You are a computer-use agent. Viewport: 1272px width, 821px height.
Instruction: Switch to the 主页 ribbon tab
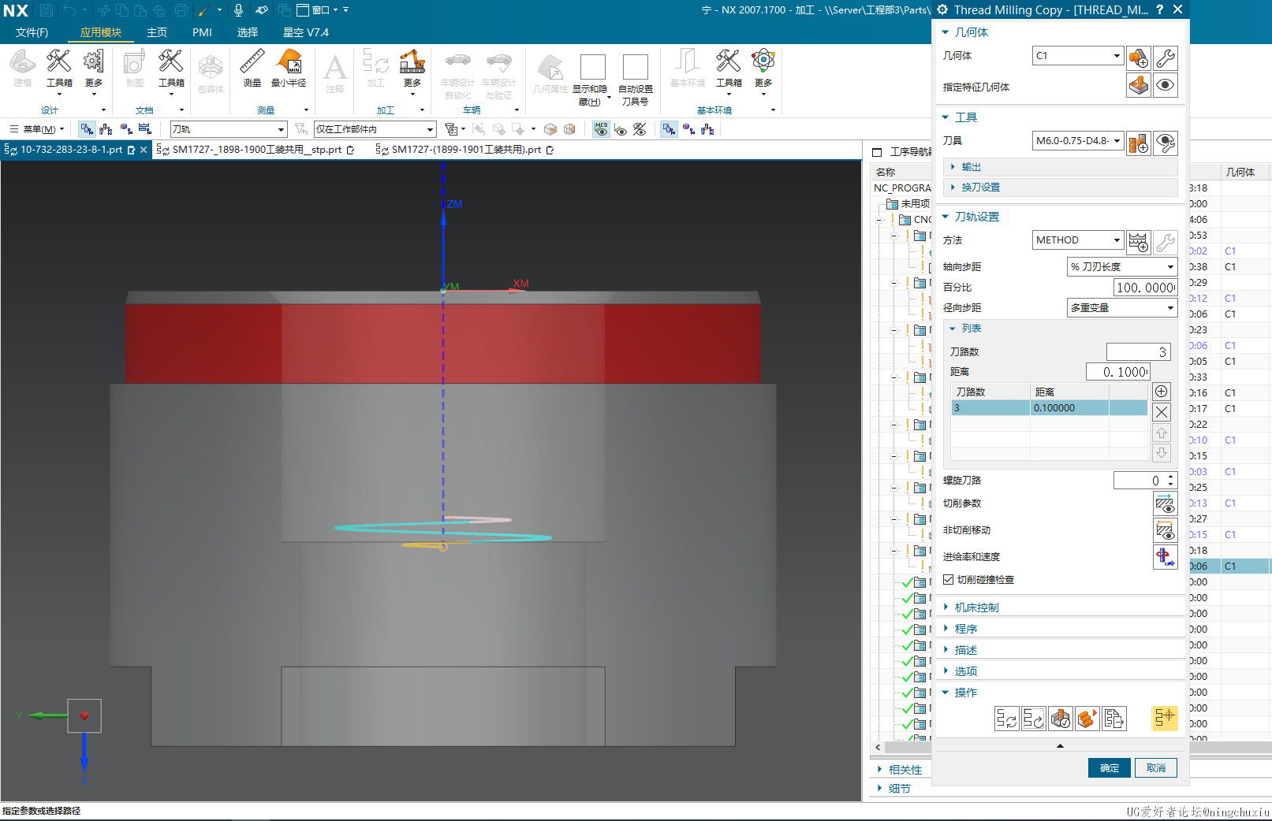pyautogui.click(x=157, y=33)
